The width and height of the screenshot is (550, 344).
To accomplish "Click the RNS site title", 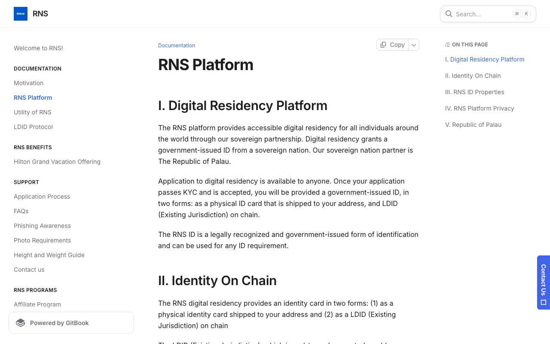I will click(40, 14).
